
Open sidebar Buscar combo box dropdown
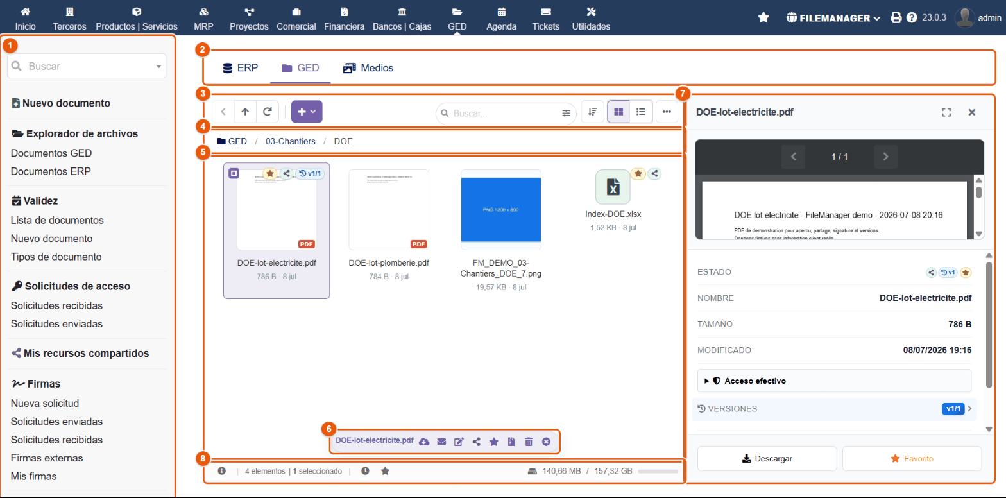87,66
